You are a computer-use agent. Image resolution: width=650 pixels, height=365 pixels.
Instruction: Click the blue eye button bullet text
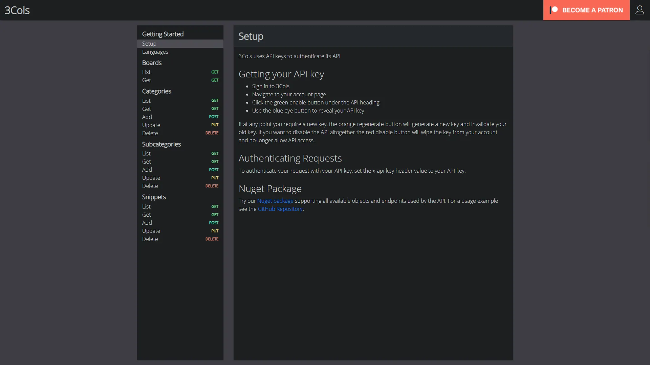pyautogui.click(x=308, y=111)
